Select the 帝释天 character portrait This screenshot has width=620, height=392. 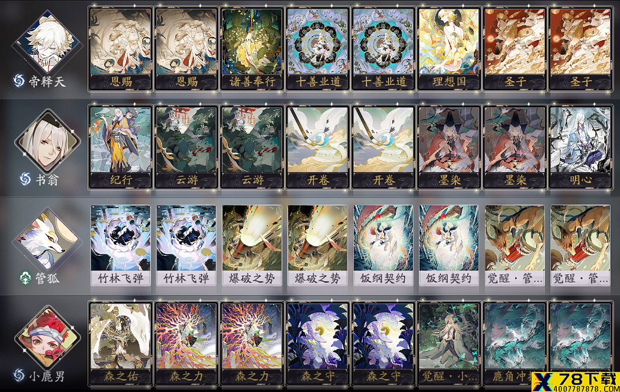point(47,42)
